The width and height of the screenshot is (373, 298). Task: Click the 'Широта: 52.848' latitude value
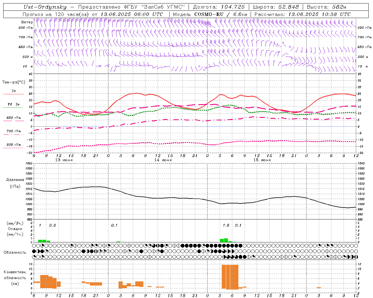[x=276, y=7]
